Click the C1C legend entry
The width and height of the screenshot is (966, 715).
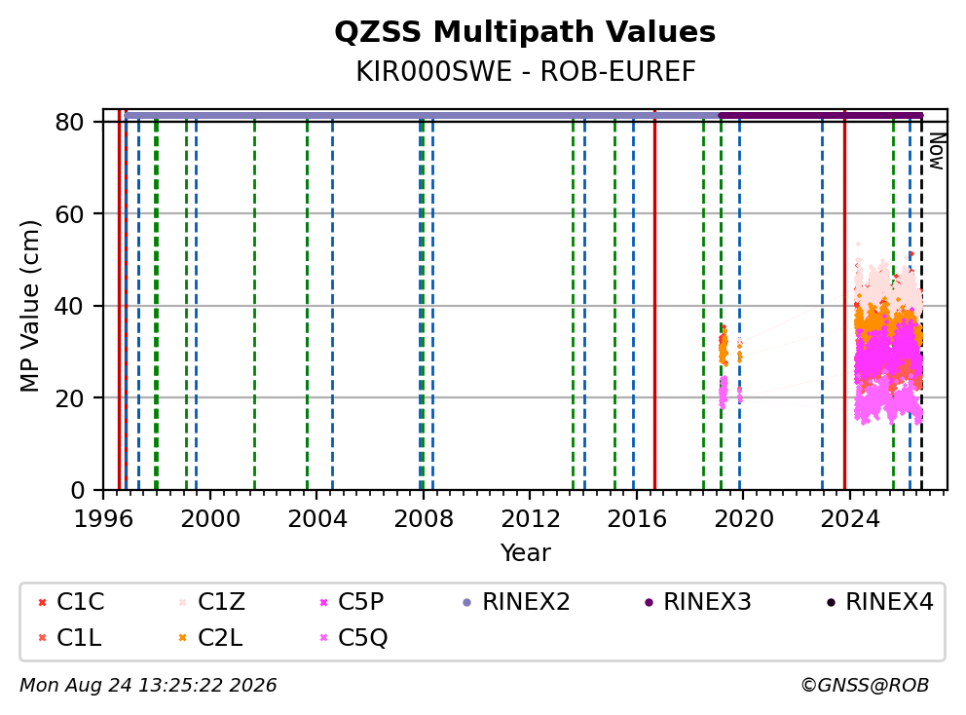point(71,602)
